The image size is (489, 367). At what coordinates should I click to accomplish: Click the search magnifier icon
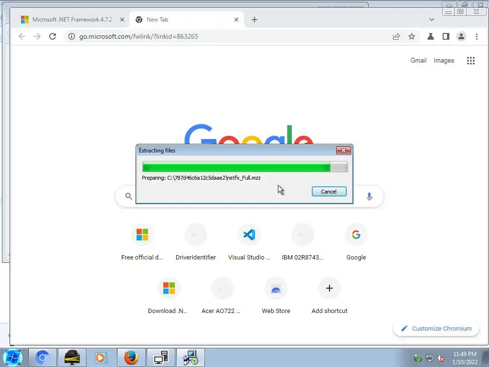coord(128,196)
